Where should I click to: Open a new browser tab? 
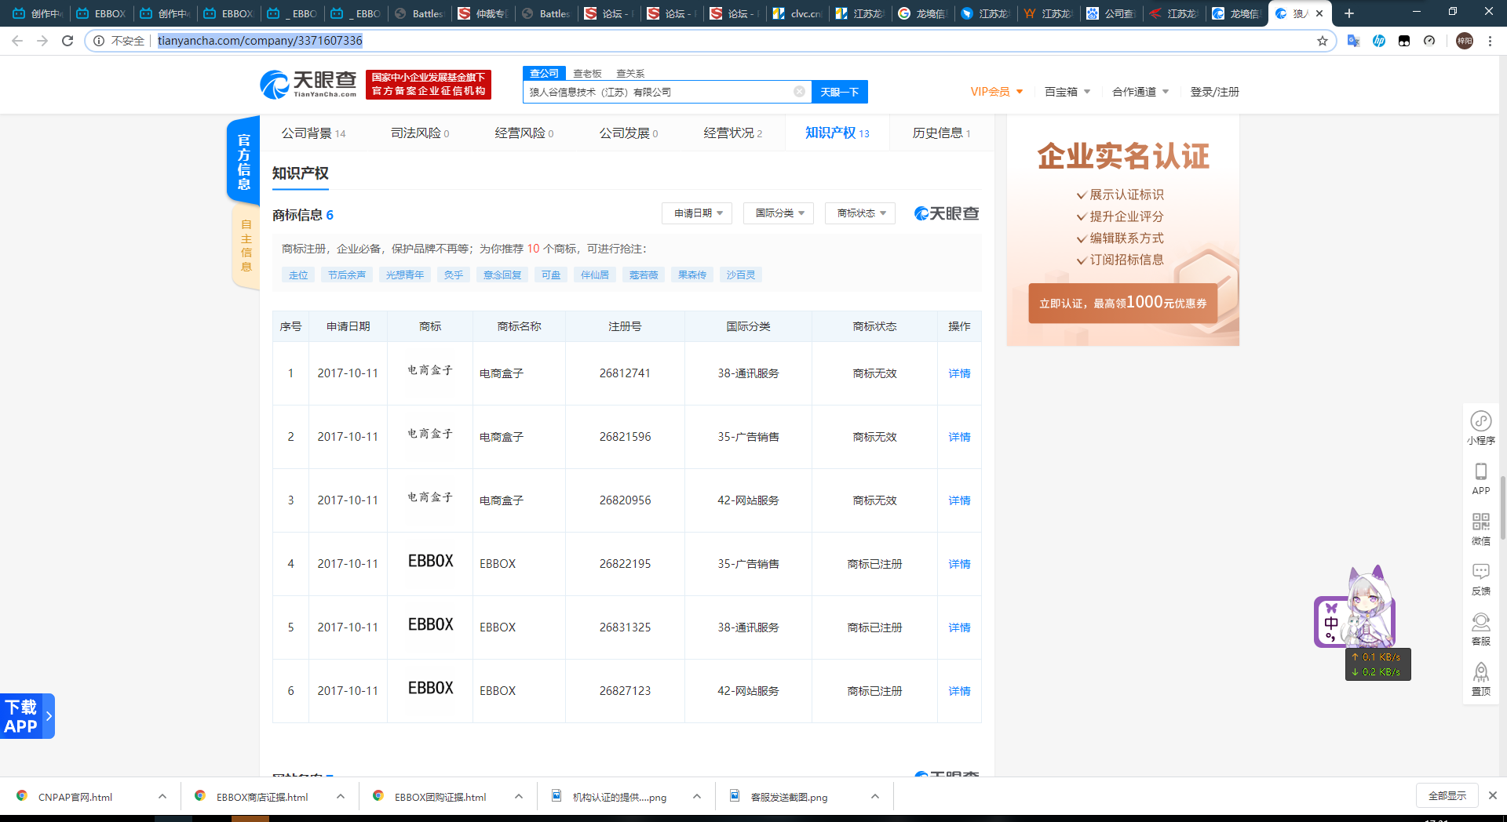1349,13
